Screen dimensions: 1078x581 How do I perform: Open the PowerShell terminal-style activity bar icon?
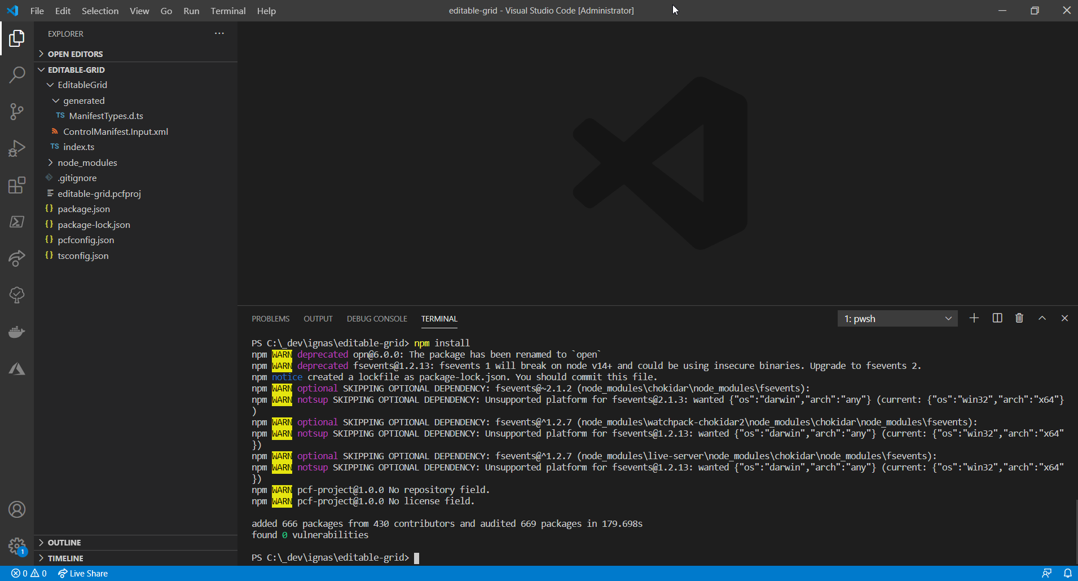17,222
